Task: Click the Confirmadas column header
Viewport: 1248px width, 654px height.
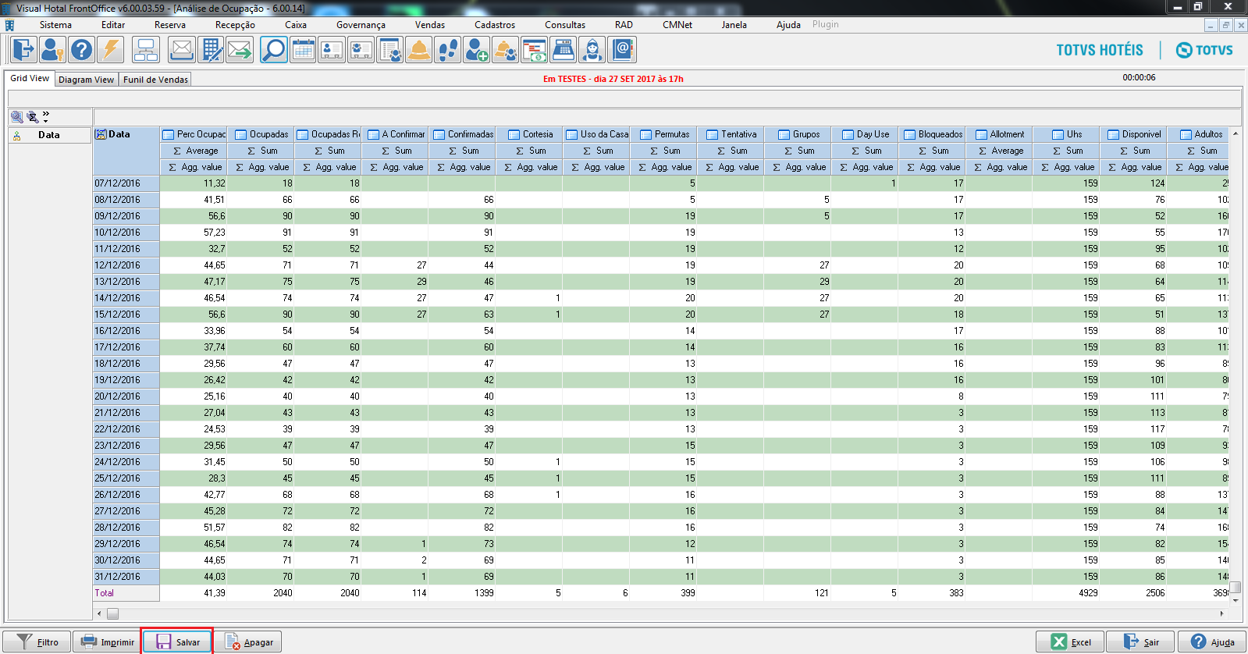Action: click(461, 134)
